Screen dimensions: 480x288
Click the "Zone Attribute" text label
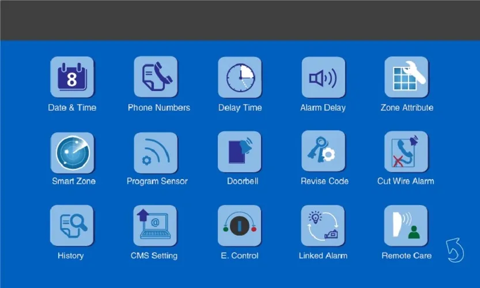407,108
